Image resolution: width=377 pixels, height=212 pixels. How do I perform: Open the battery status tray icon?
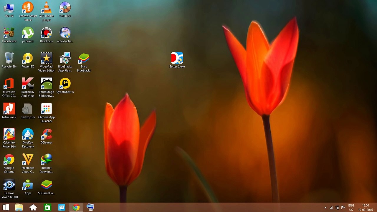tap(337, 208)
